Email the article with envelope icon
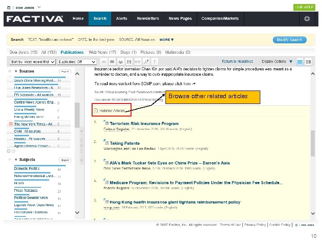The height and width of the screenshot is (242, 322). point(112,62)
